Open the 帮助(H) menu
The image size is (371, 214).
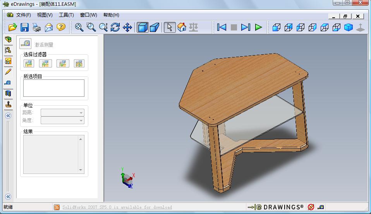pyautogui.click(x=111, y=15)
